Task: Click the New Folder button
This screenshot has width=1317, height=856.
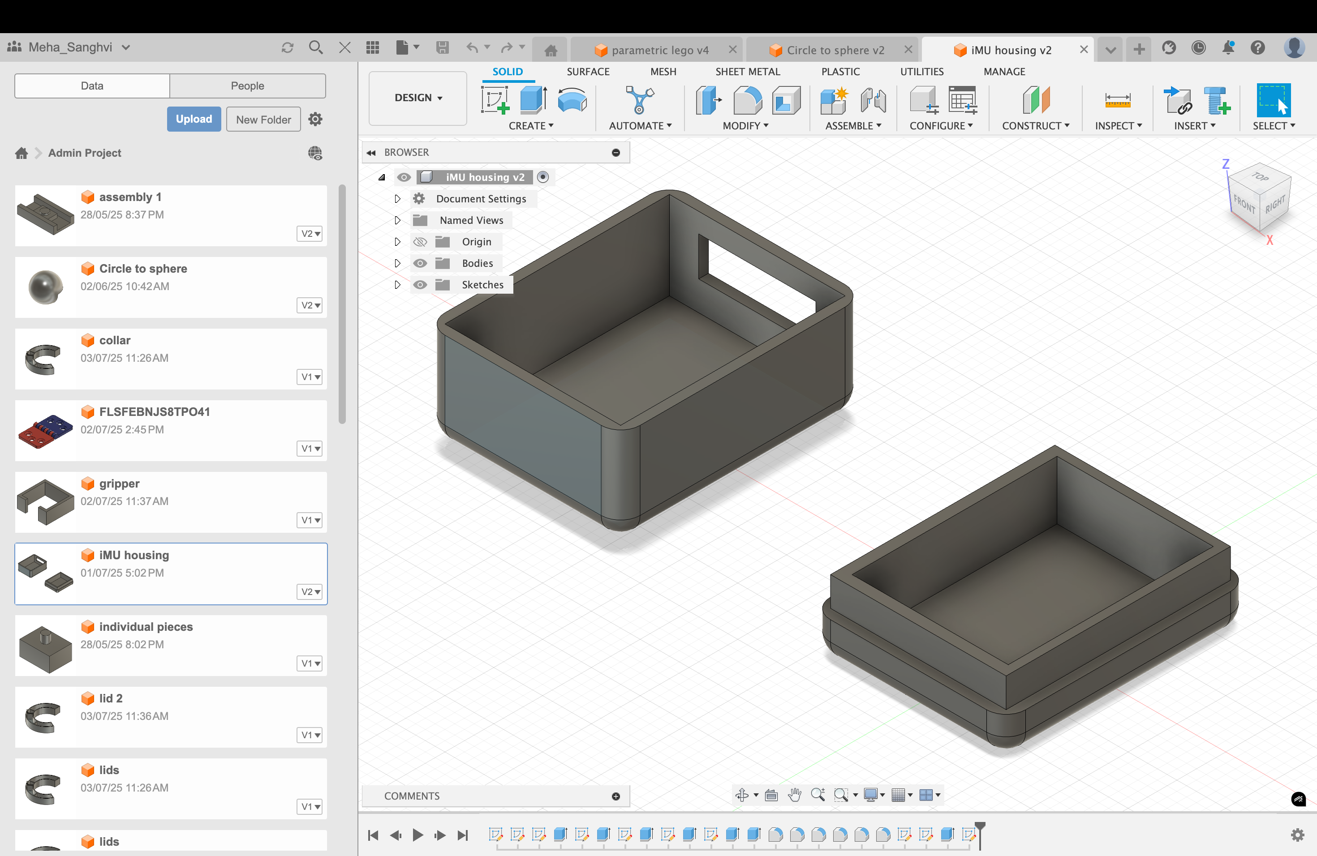Action: tap(263, 120)
